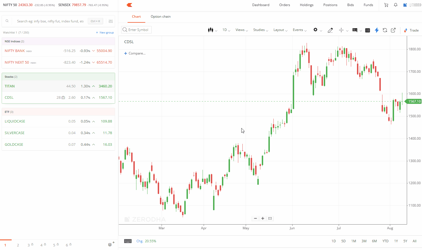Image resolution: width=422 pixels, height=250 pixels.
Task: Click the Trade button
Action: click(411, 30)
